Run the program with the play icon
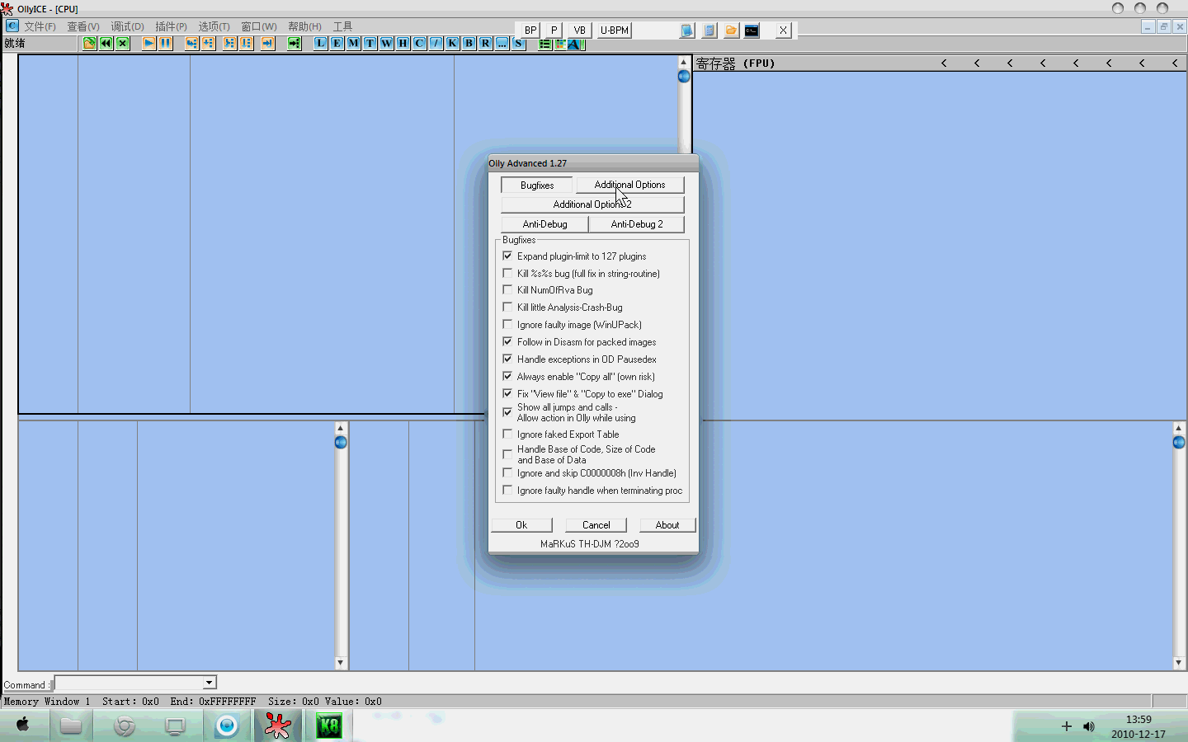The height and width of the screenshot is (742, 1188). [149, 44]
